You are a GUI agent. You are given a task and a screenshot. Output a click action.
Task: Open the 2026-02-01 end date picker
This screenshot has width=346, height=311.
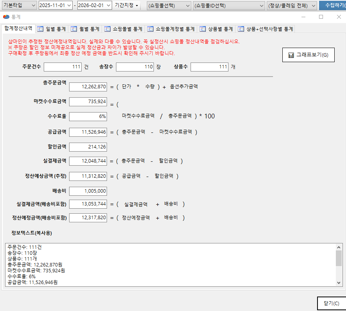coord(107,5)
